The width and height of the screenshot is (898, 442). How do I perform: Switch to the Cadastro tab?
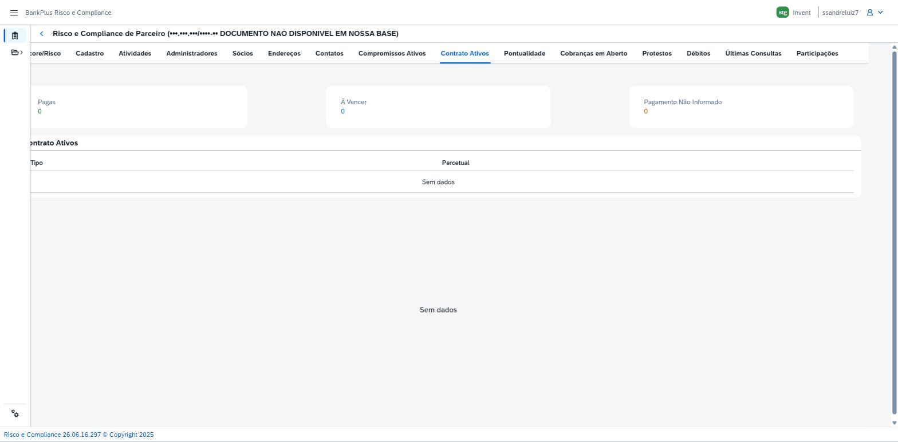click(x=89, y=53)
